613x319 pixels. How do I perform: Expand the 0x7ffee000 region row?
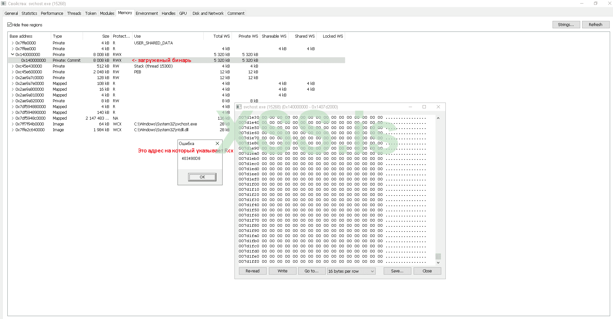pyautogui.click(x=13, y=49)
